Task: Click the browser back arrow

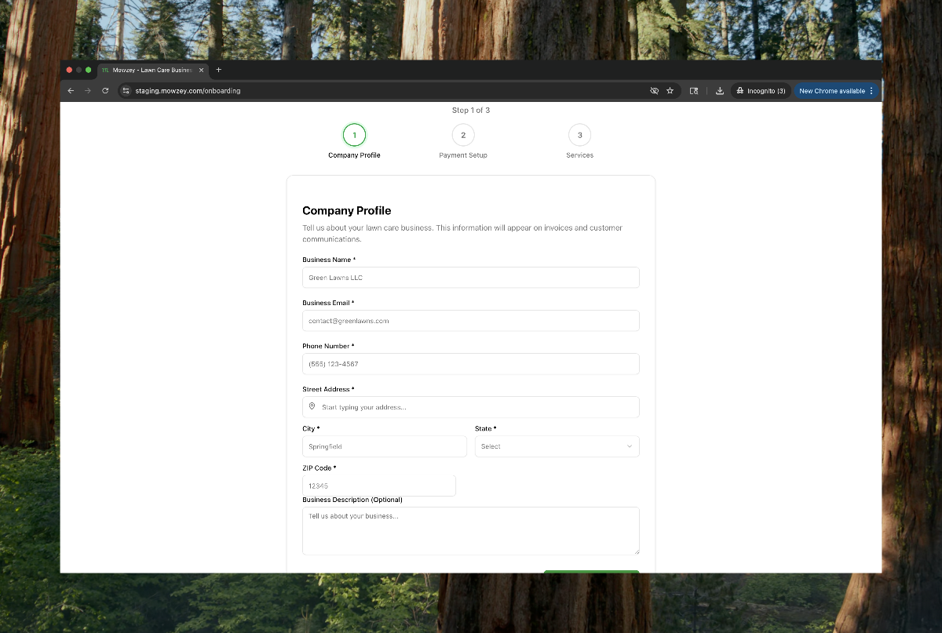Action: pyautogui.click(x=71, y=91)
